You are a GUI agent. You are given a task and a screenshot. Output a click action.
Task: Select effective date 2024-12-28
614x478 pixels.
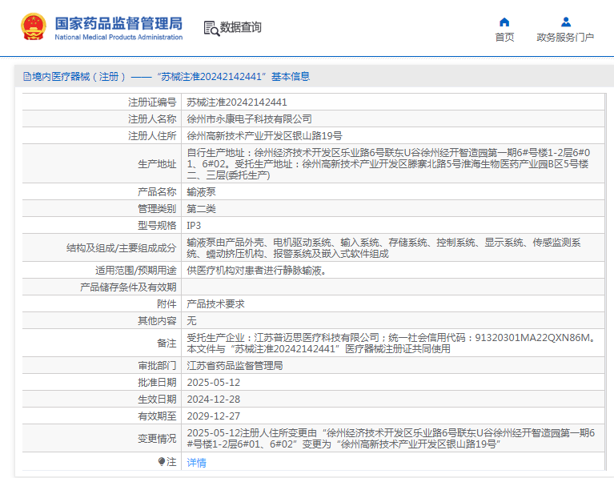pyautogui.click(x=214, y=400)
